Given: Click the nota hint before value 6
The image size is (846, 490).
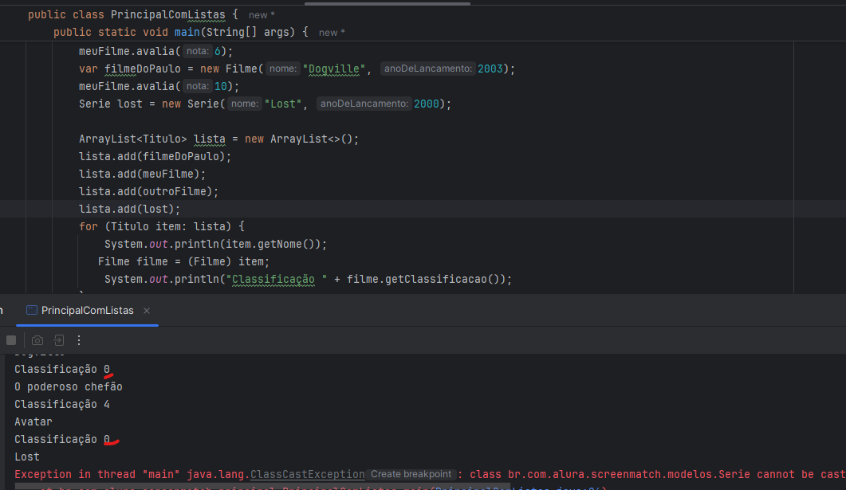Looking at the screenshot, I should tap(198, 51).
